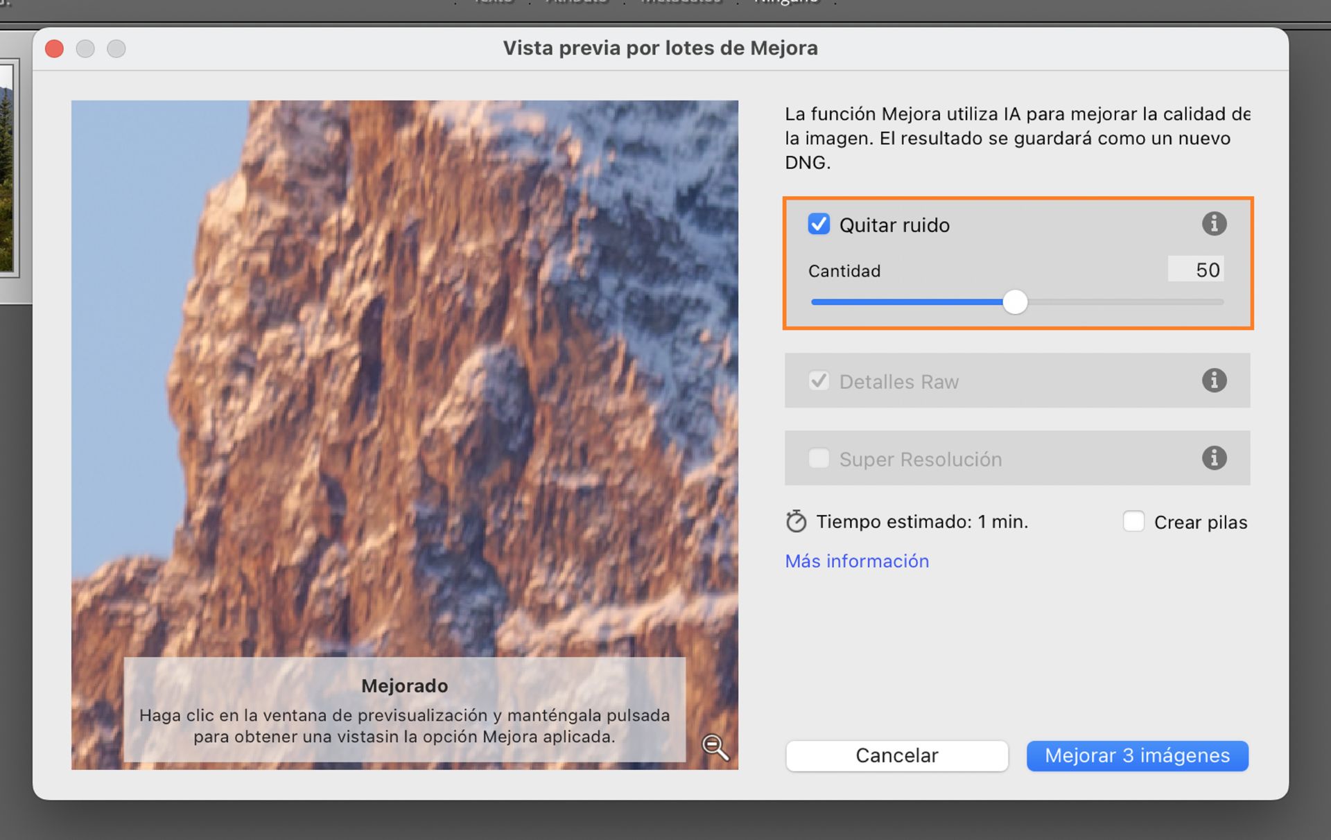This screenshot has height=840, width=1331.
Task: Click the magnifier icon in the preview corner
Action: (717, 748)
